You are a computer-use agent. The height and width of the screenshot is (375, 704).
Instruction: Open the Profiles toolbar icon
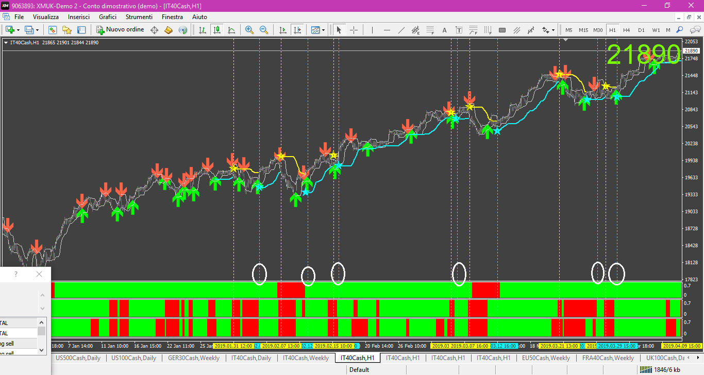(29, 30)
